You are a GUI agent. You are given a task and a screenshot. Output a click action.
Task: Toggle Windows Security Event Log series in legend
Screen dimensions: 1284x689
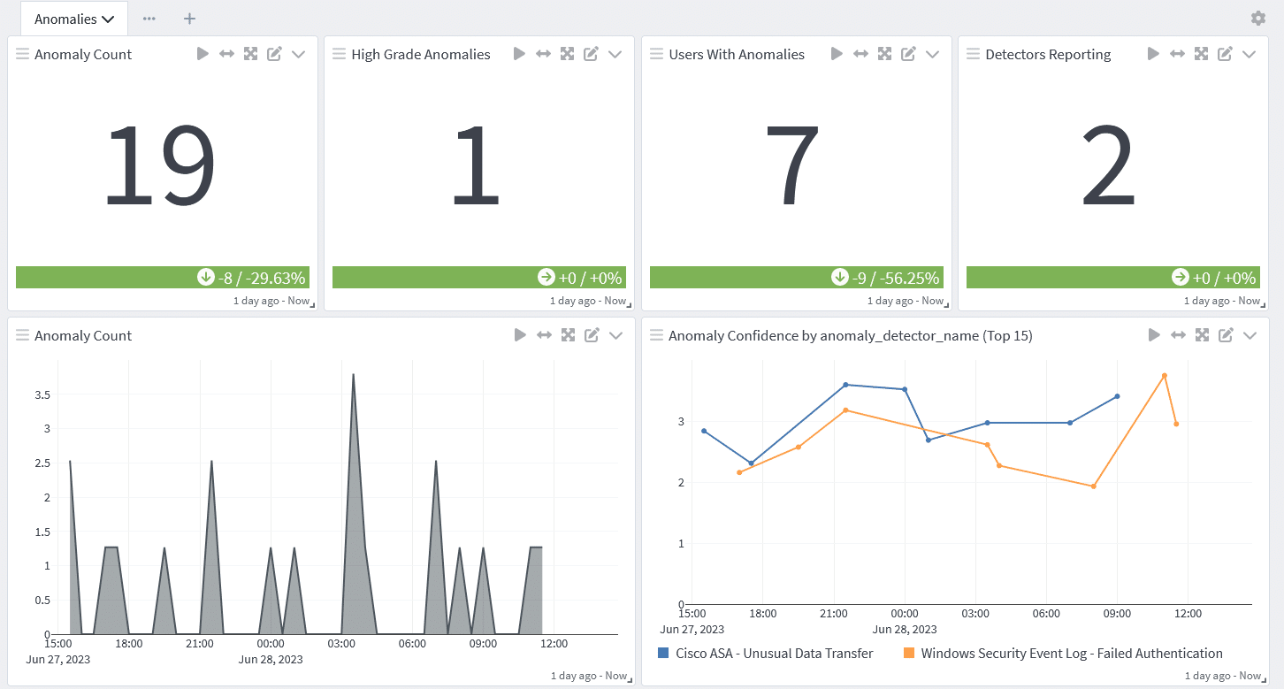1071,654
